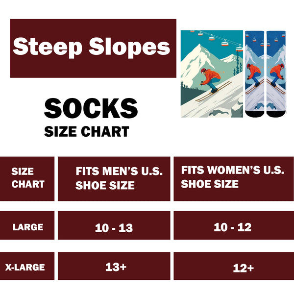294x294 pixels.
Task: Click the black toe of the left sock
Action: pos(254,113)
